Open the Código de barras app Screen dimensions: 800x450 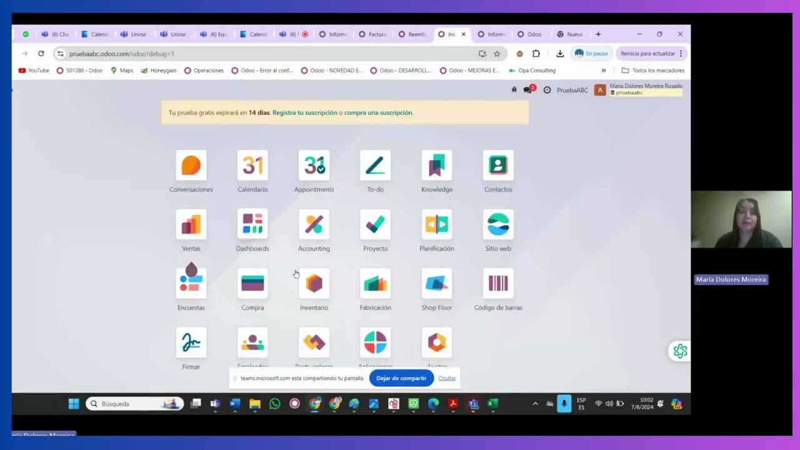498,284
